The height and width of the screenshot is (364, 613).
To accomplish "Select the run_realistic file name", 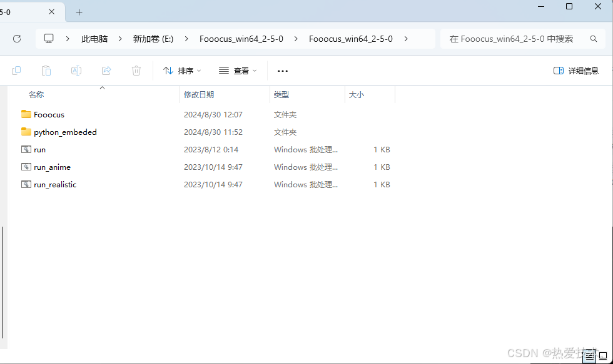I will click(55, 185).
